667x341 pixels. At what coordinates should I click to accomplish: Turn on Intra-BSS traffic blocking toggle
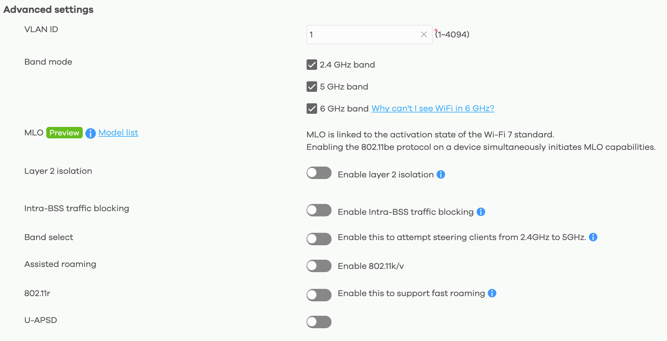319,210
